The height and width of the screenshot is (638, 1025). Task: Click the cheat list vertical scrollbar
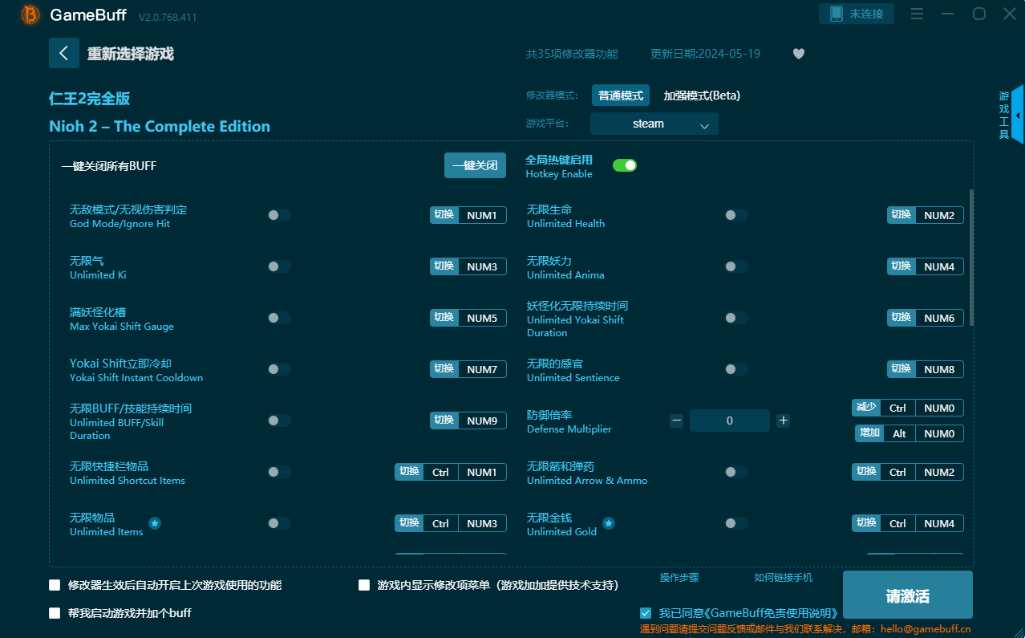972,257
